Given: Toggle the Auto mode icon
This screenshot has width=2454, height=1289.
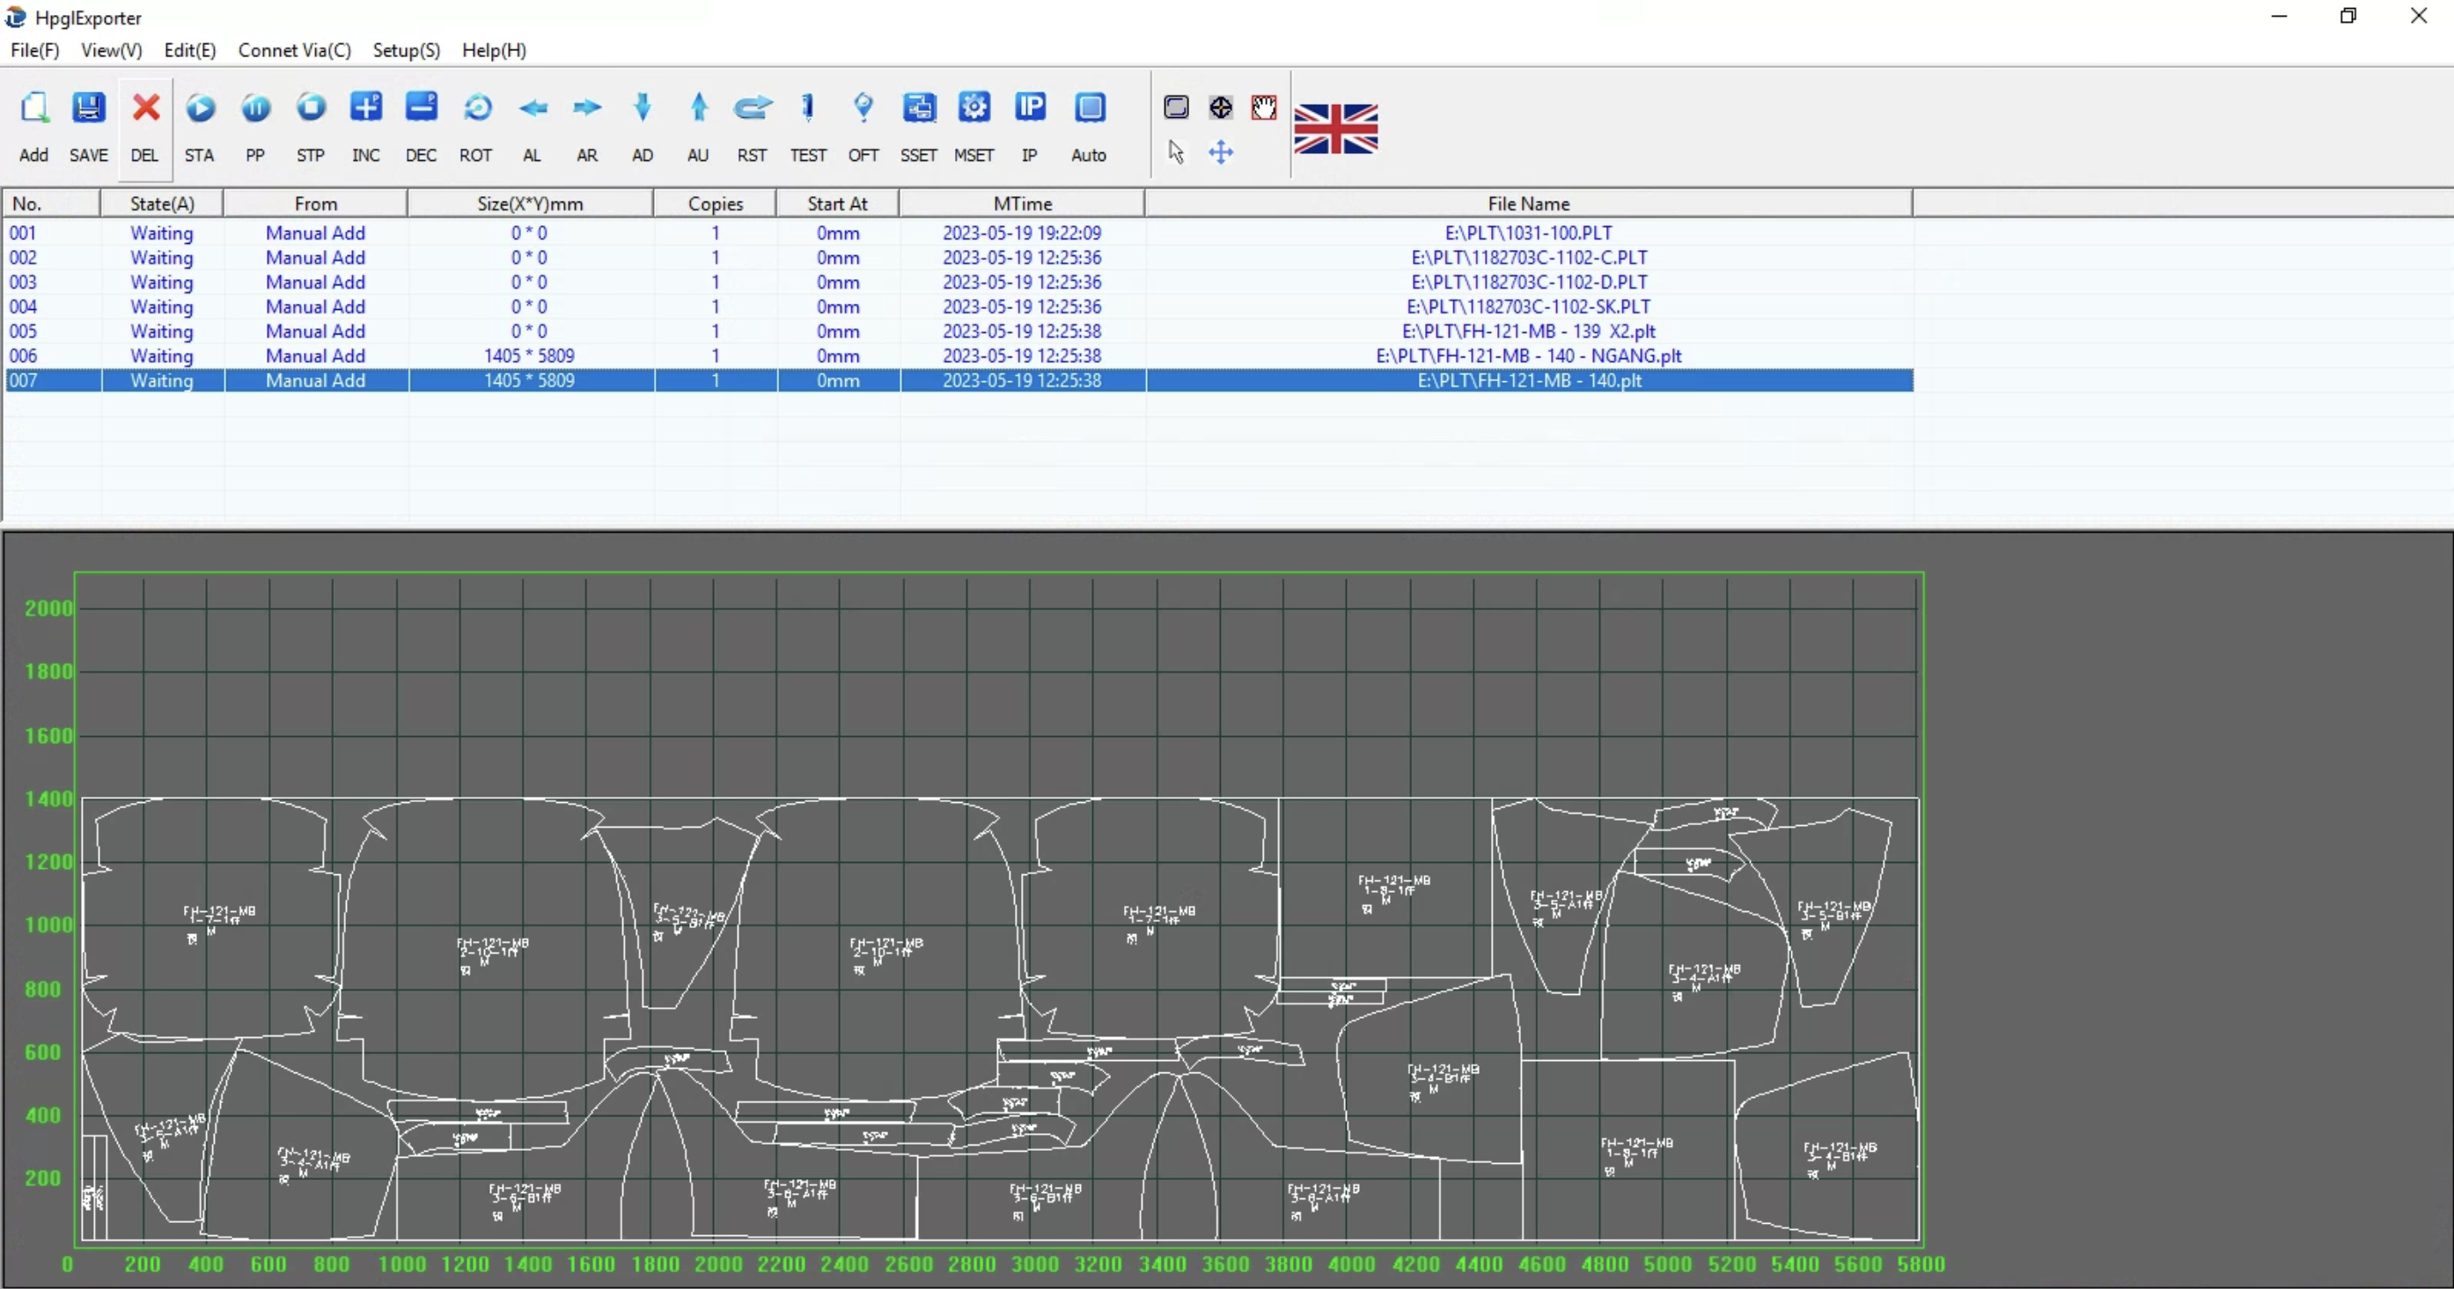Looking at the screenshot, I should click(x=1089, y=107).
